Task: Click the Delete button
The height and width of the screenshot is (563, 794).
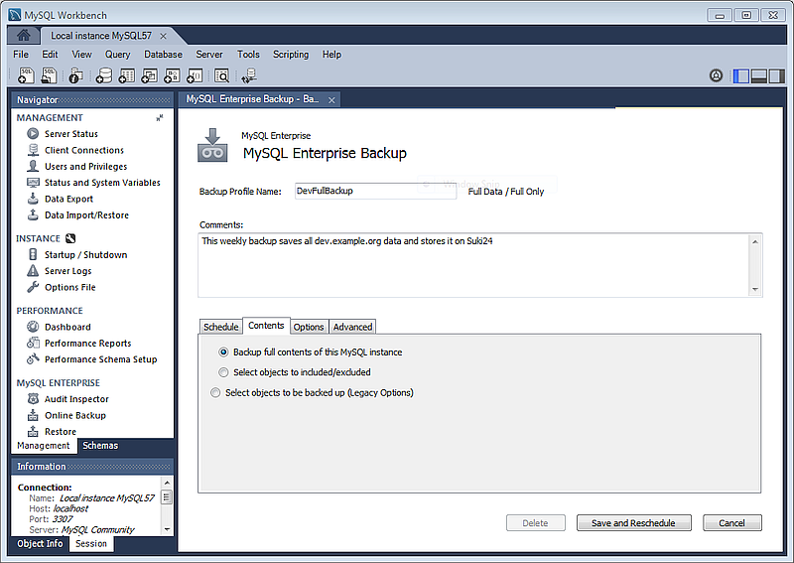Action: coord(535,523)
